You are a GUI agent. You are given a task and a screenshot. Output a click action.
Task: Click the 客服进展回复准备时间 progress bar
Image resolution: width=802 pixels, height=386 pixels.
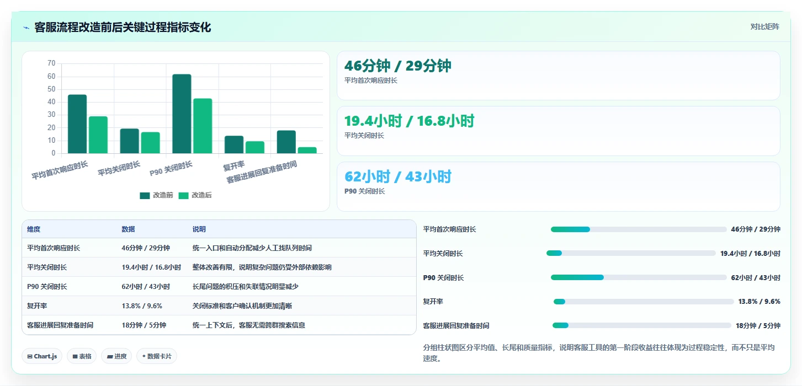tap(642, 325)
